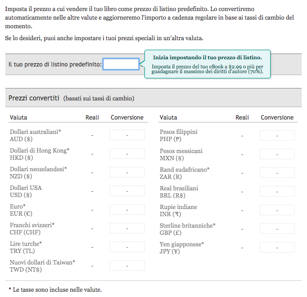The height and width of the screenshot is (297, 307).
Task: Click the list price tooltip callout
Action: (x=207, y=65)
